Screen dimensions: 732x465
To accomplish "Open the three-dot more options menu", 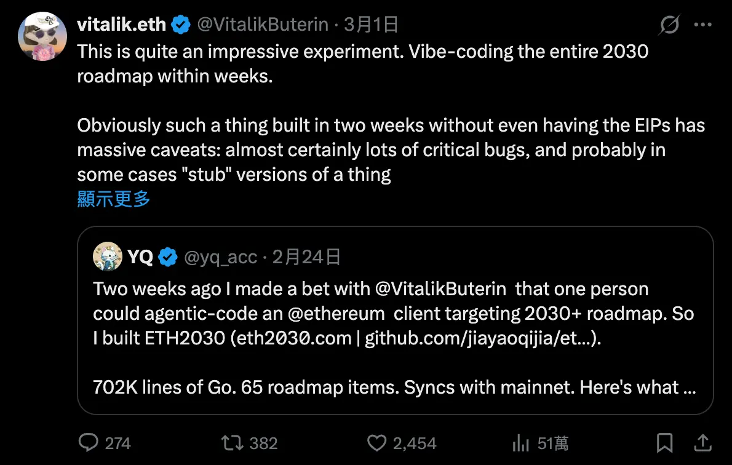I will click(702, 25).
